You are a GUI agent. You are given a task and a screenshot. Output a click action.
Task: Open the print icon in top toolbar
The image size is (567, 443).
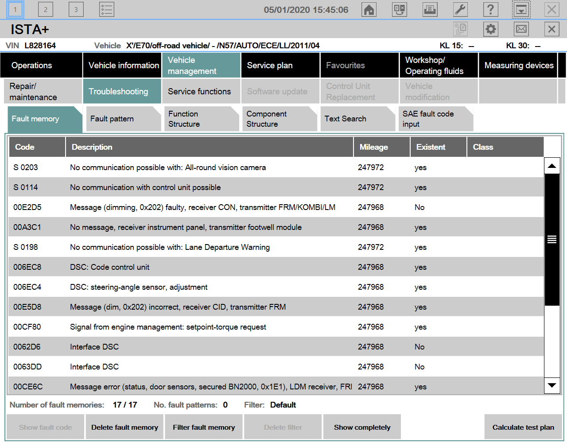430,9
